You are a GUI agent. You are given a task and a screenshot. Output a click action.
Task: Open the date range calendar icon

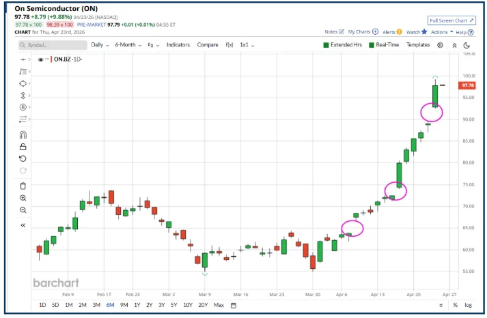click(234, 306)
